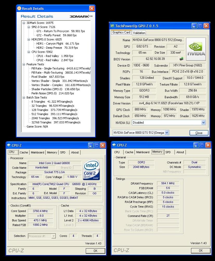The width and height of the screenshot is (215, 261).
Task: Select HDR2 - Deep Freeze result
Action: click(57, 48)
